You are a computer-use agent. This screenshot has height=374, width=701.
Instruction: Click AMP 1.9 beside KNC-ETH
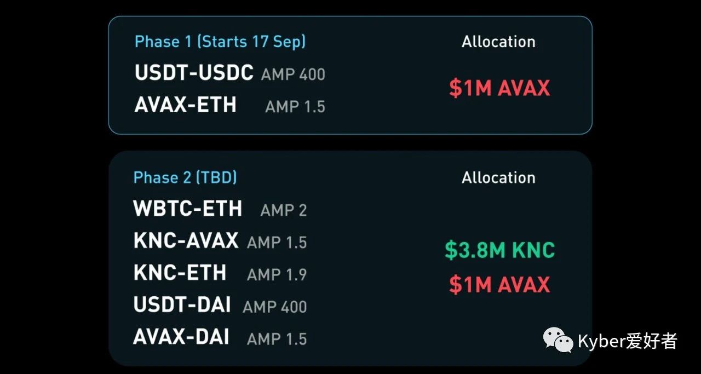[x=277, y=274]
